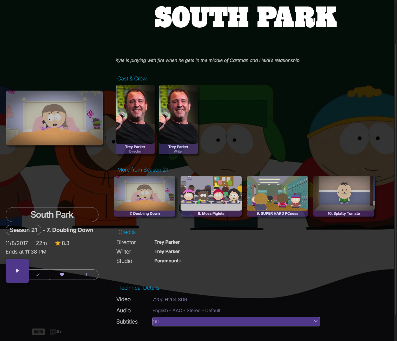Open Trey Parker Director card

(135, 120)
